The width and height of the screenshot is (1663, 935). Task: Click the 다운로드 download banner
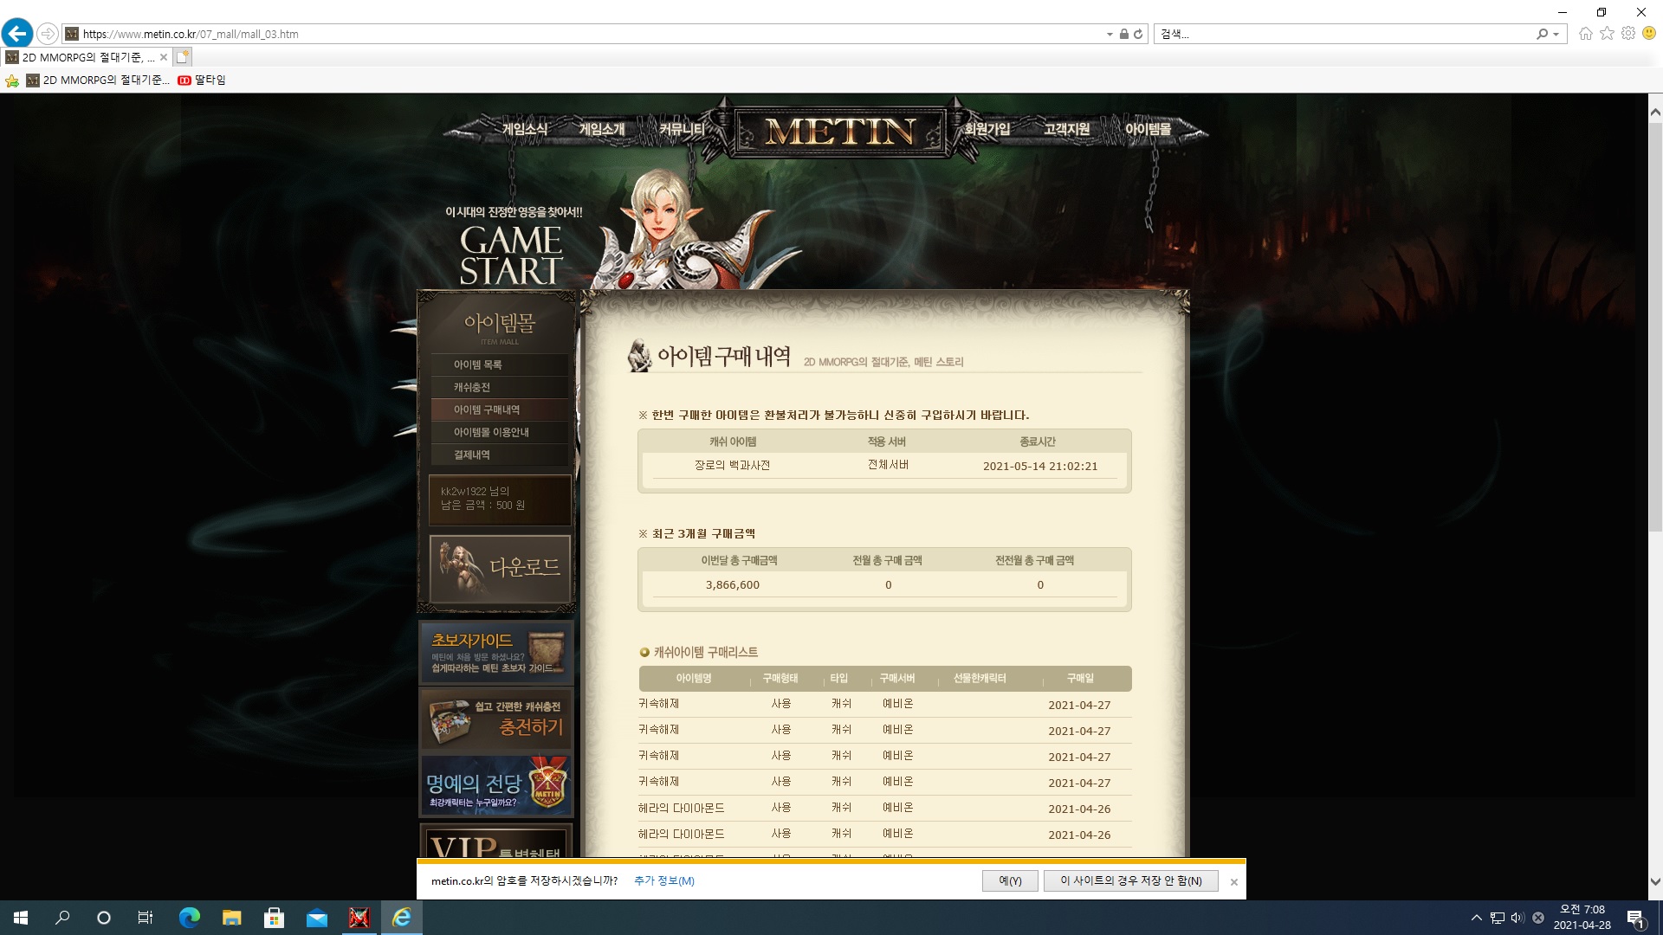(500, 569)
